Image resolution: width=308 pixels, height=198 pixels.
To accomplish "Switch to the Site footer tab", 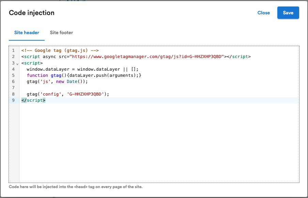I will pyautogui.click(x=61, y=33).
